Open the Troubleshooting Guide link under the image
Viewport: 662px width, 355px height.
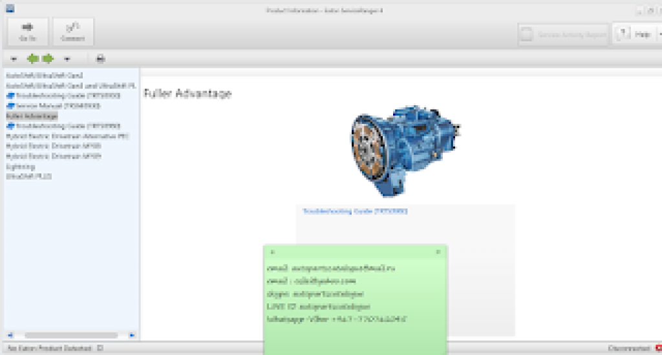pyautogui.click(x=355, y=211)
